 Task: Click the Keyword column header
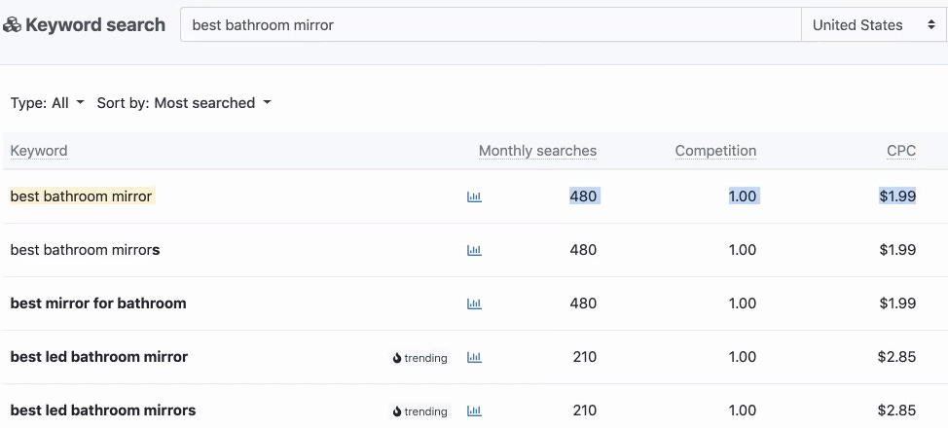39,151
